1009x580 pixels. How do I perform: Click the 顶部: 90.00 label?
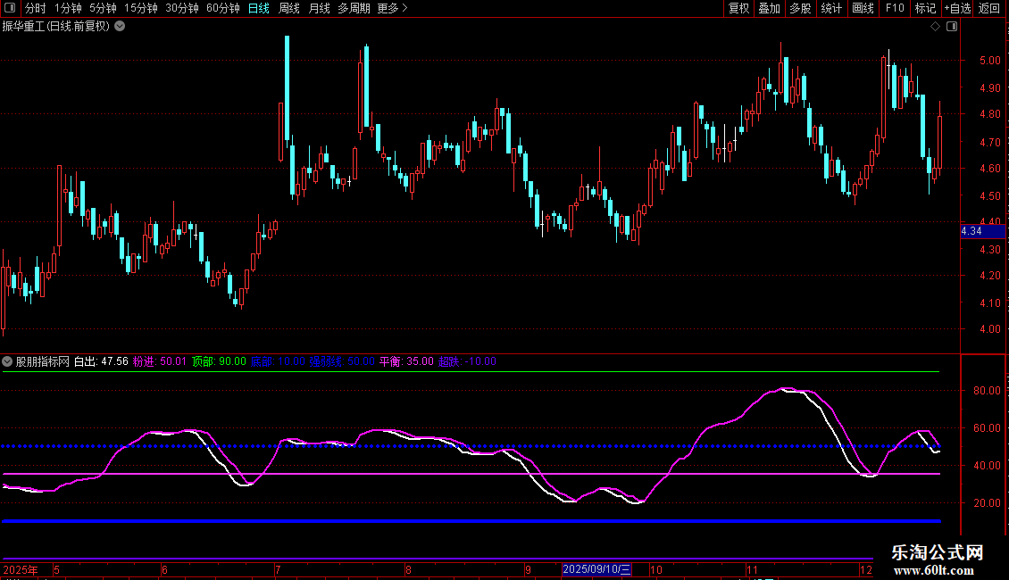[219, 361]
